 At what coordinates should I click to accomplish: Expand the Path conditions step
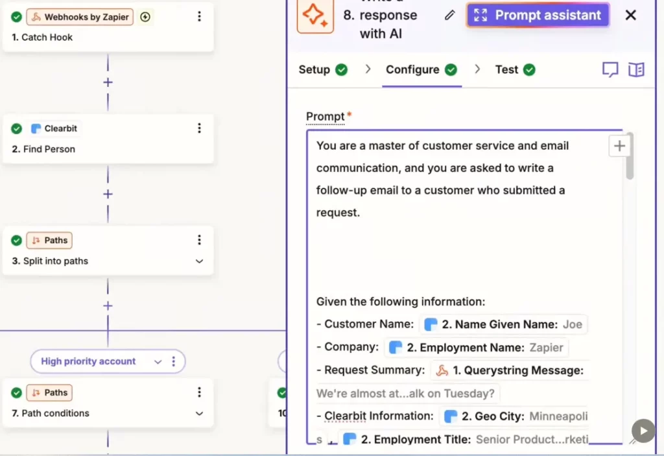199,413
